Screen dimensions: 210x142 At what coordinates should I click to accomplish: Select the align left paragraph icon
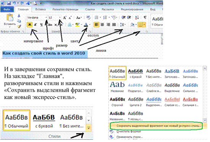pos(96,25)
